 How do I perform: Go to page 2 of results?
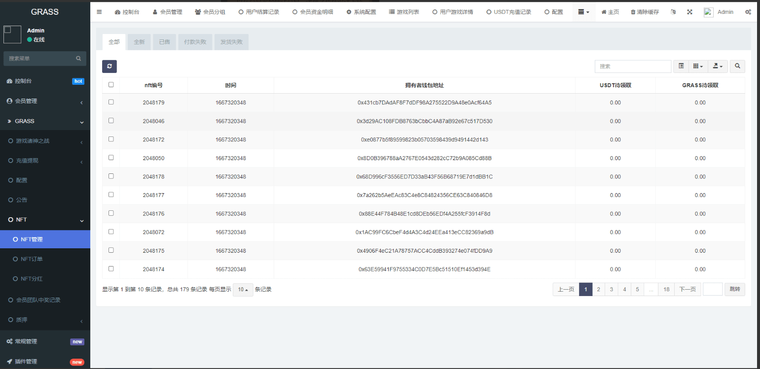[x=598, y=289]
